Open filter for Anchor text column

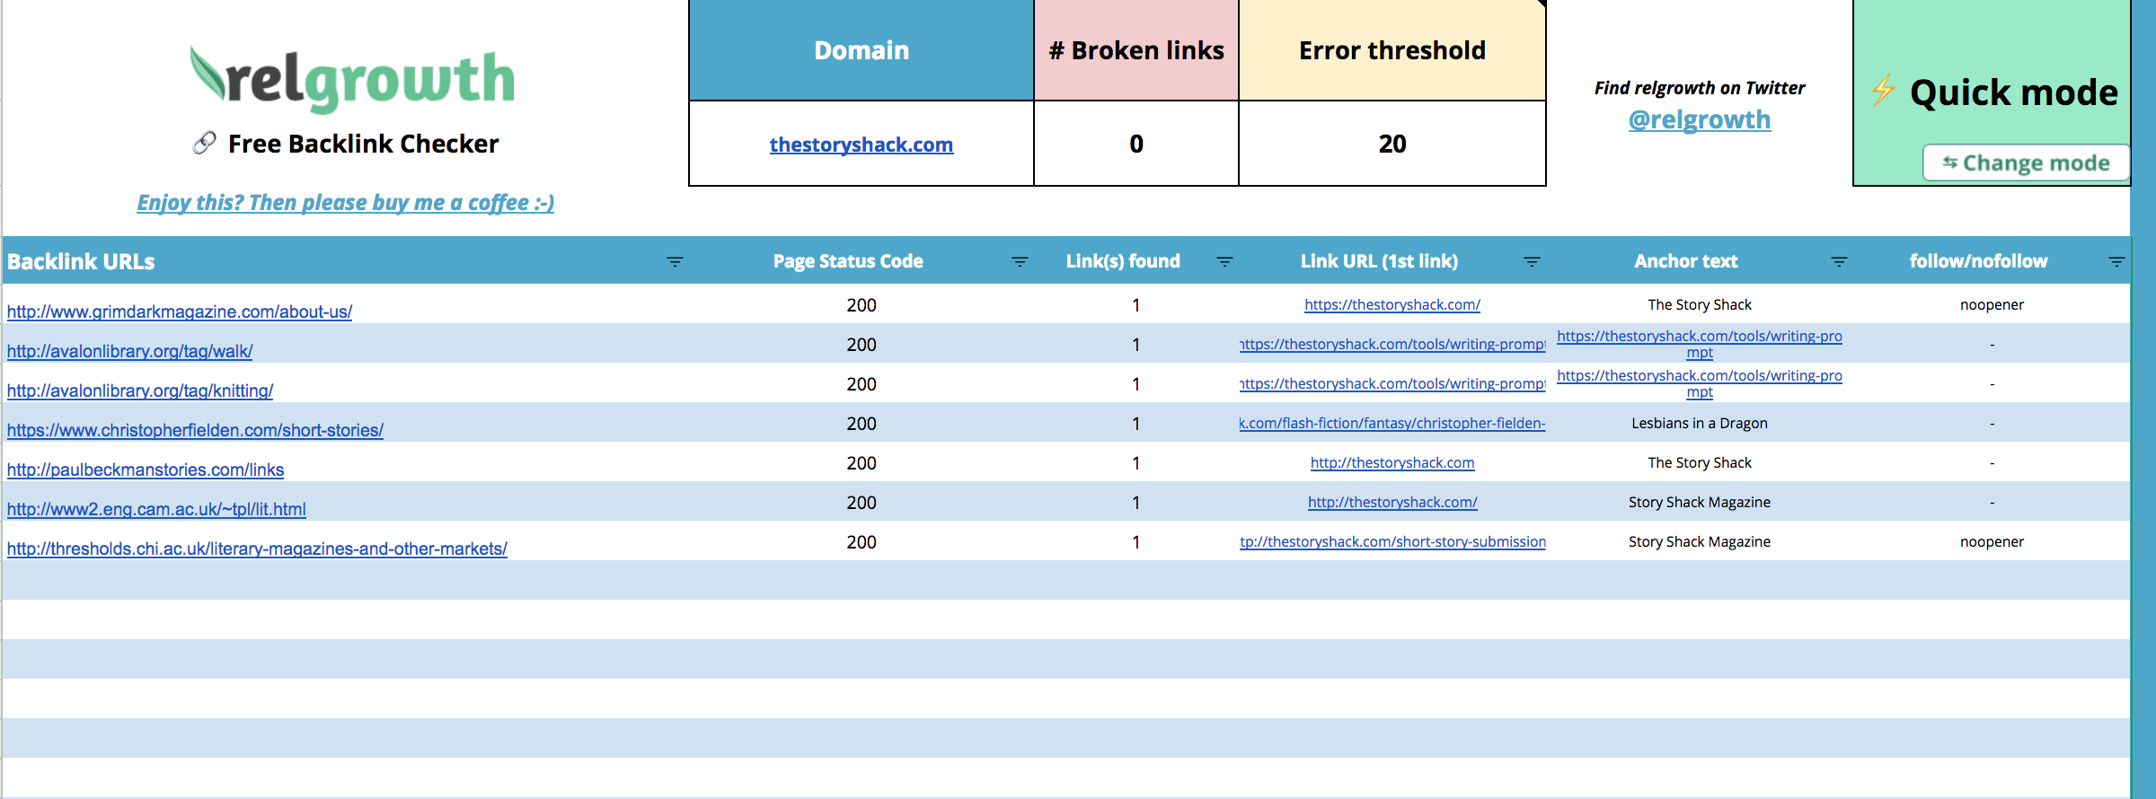coord(1839,261)
